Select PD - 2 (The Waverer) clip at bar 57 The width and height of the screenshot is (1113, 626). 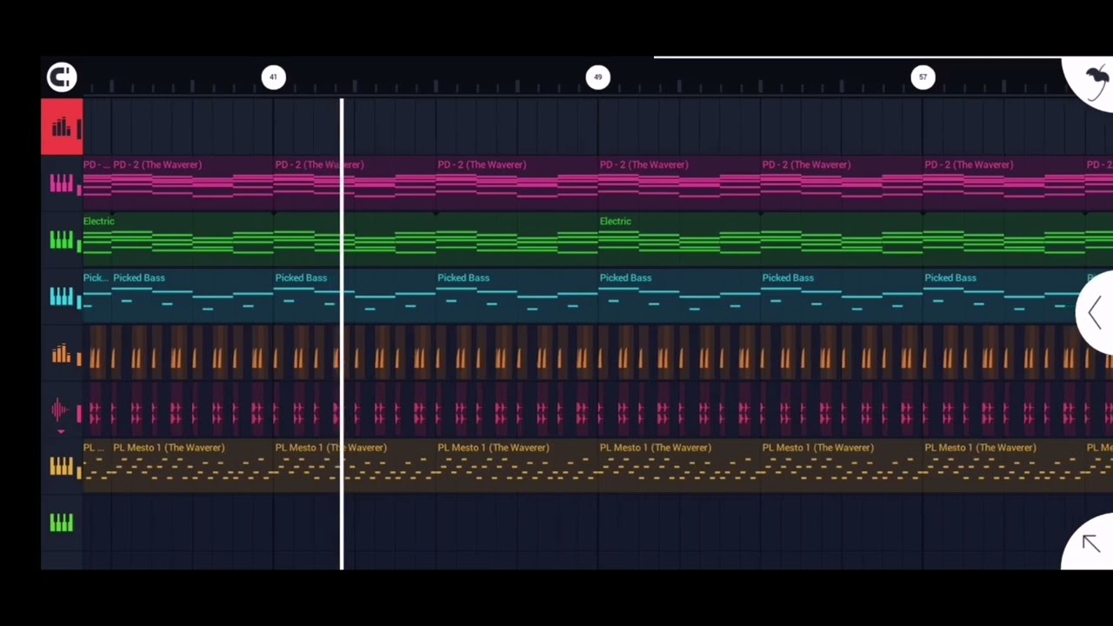(x=1003, y=183)
